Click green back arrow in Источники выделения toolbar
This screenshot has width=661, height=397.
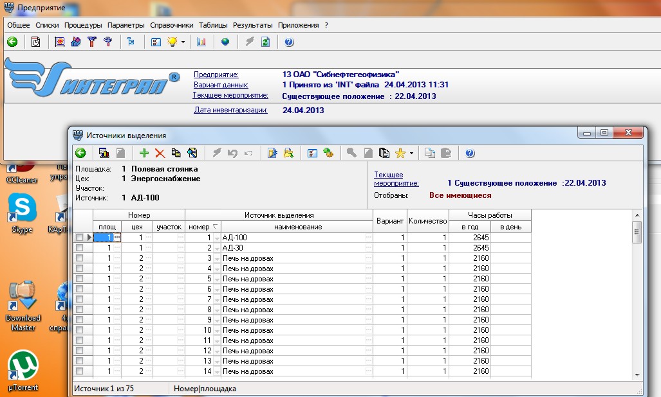[x=80, y=153]
